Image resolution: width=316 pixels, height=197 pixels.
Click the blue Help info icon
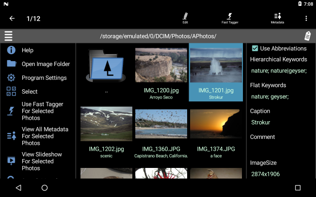coord(11,50)
